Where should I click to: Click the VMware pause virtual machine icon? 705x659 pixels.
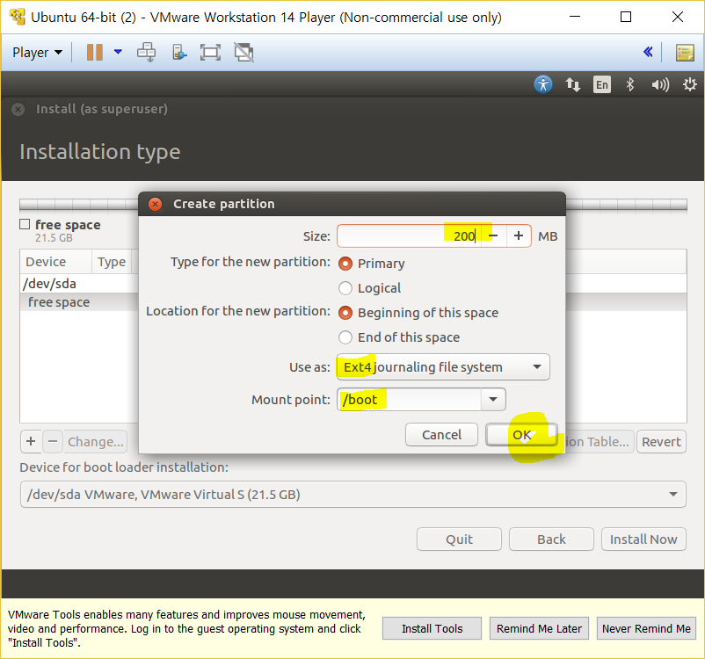click(94, 53)
